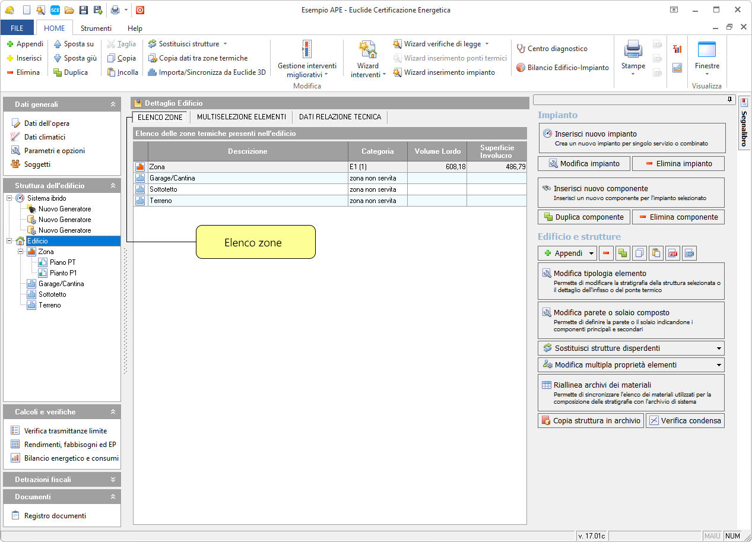The image size is (752, 542).
Task: Click the red PDF export icon under Edificio e strutture
Action: click(x=672, y=253)
